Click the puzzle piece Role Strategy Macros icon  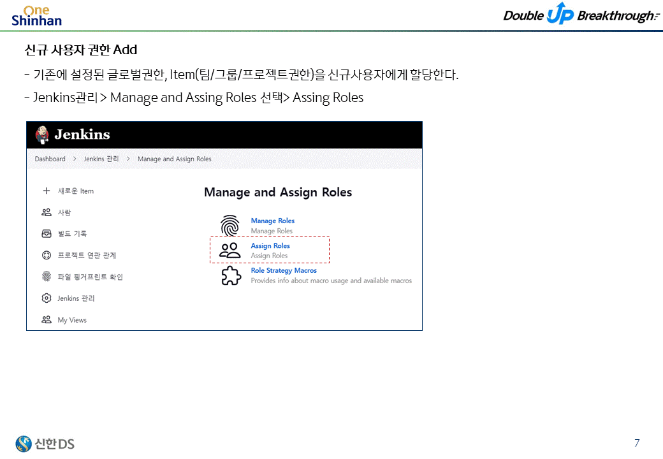(x=231, y=275)
